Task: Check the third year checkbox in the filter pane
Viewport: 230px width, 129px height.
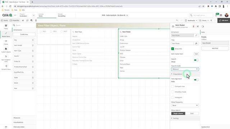Action: point(61,32)
